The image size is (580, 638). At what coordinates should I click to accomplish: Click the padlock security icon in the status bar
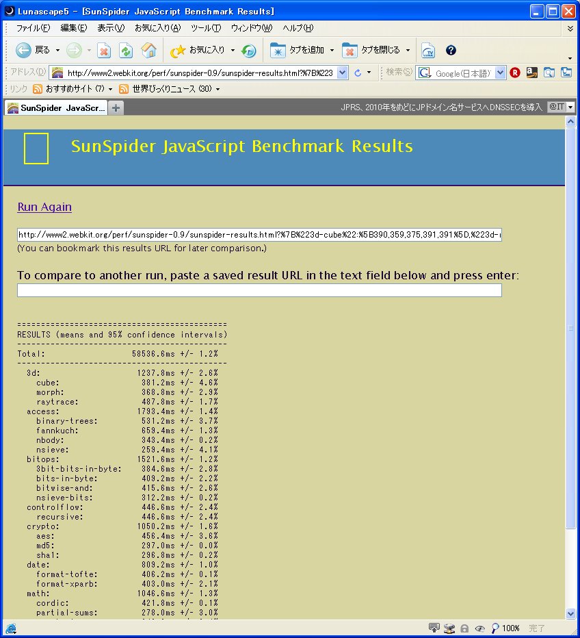464,628
